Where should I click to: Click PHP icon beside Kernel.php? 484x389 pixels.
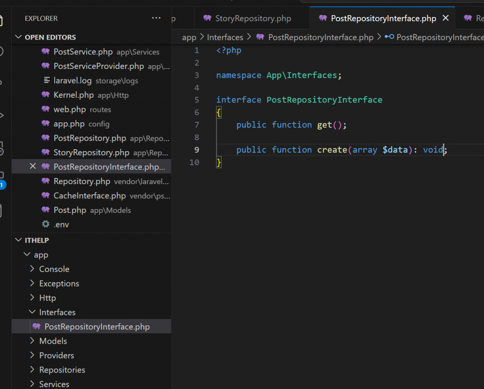(46, 94)
